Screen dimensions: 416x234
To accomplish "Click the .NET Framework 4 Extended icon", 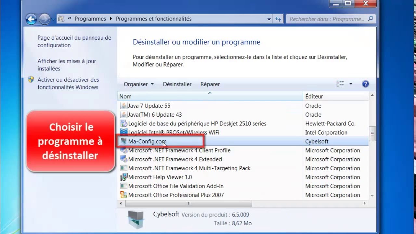I will pyautogui.click(x=123, y=159).
